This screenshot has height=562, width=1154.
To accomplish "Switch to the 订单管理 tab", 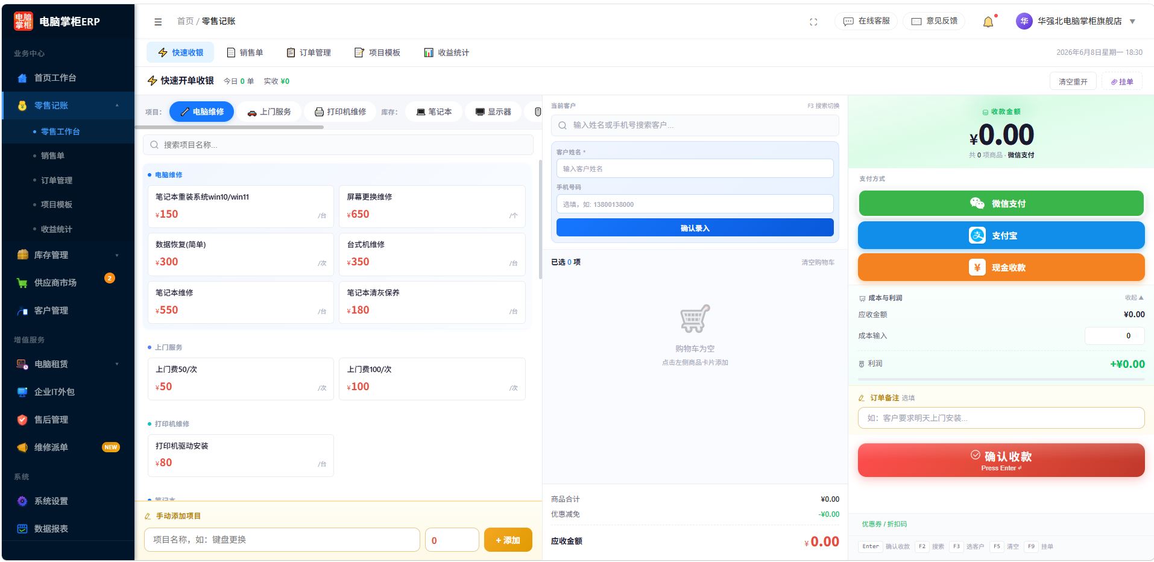I will [x=309, y=52].
